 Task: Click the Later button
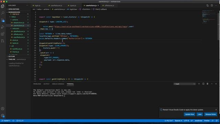click(200, 114)
